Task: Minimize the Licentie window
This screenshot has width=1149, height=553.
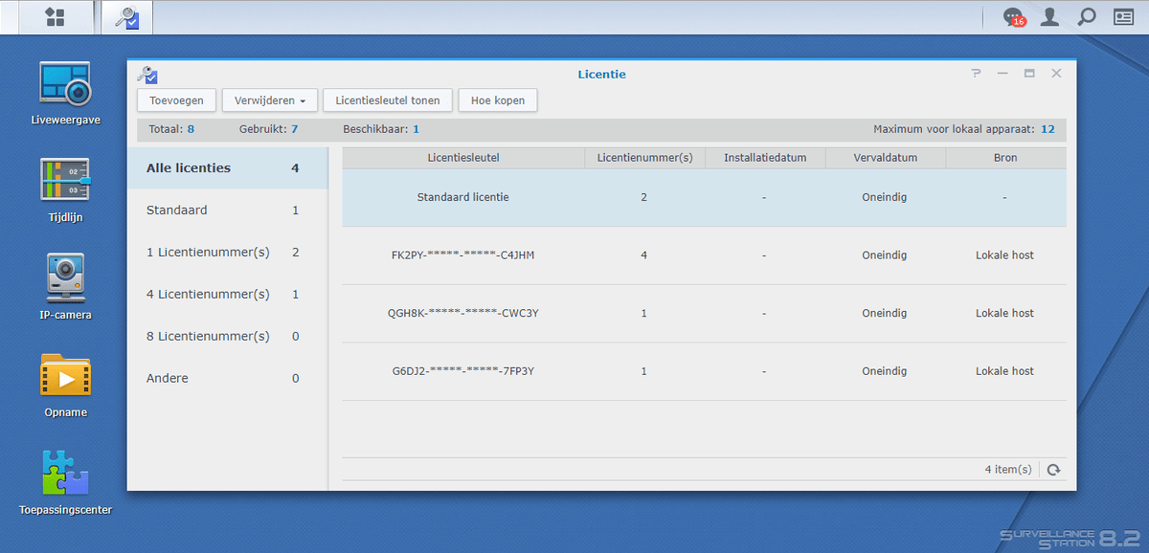Action: 1003,74
